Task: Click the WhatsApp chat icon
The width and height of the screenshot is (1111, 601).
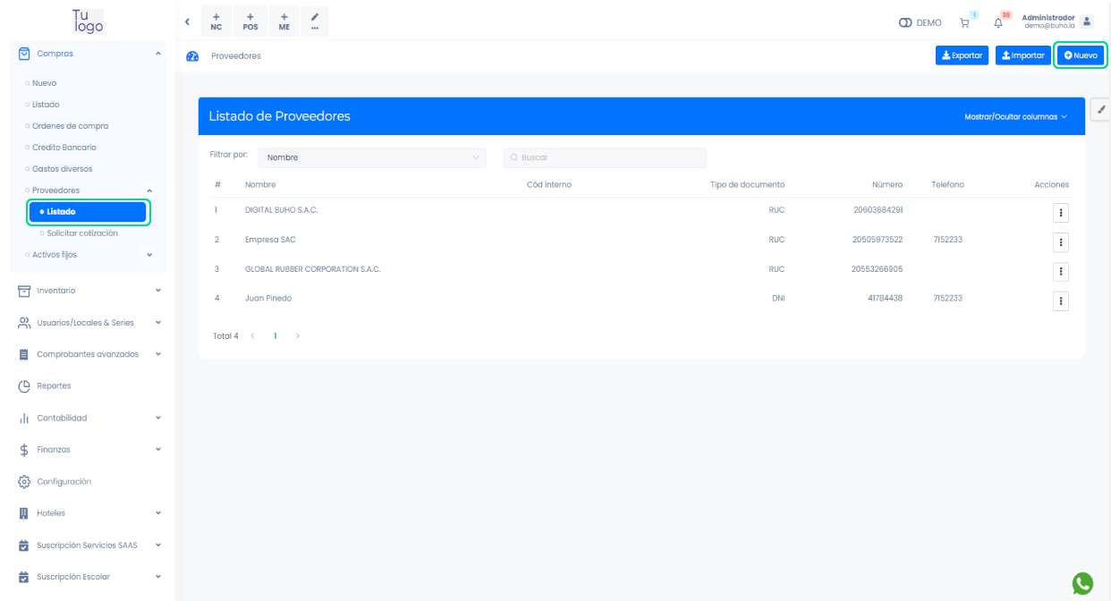Action: coord(1082,583)
